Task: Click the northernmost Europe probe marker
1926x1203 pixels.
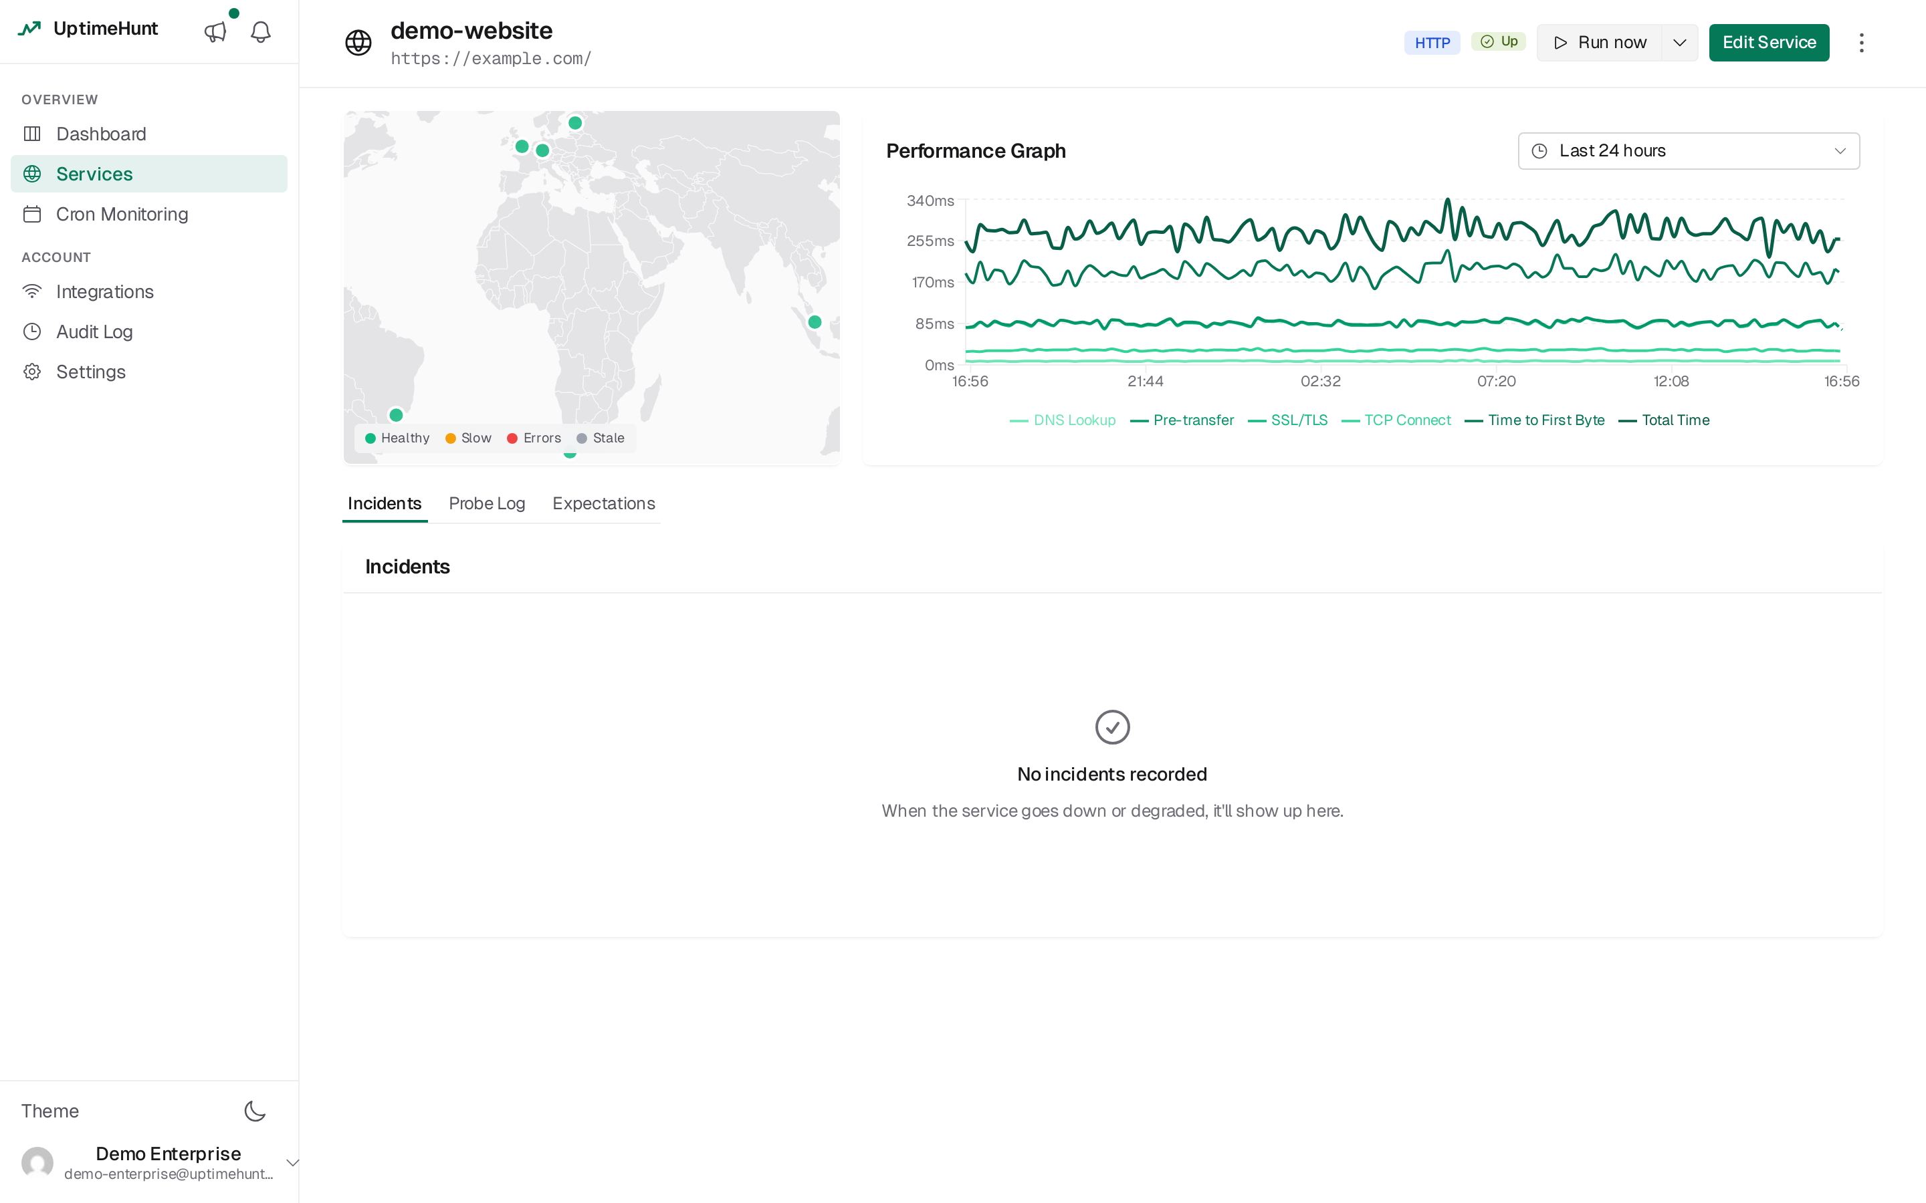Action: point(574,122)
